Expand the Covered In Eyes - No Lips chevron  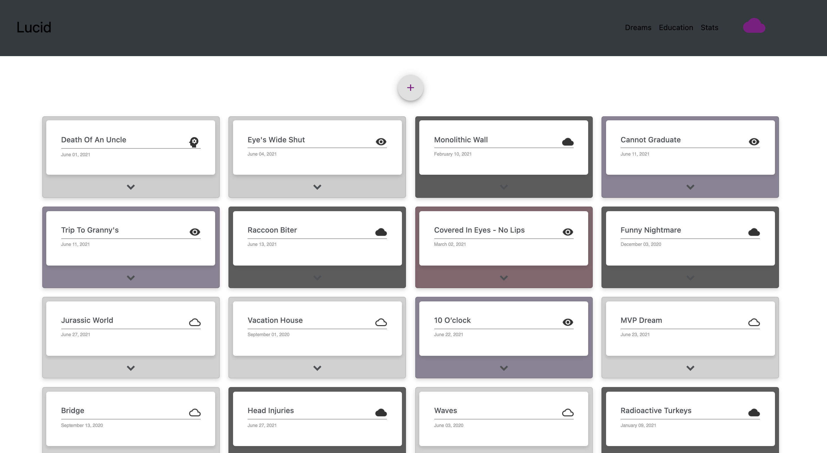pyautogui.click(x=504, y=278)
